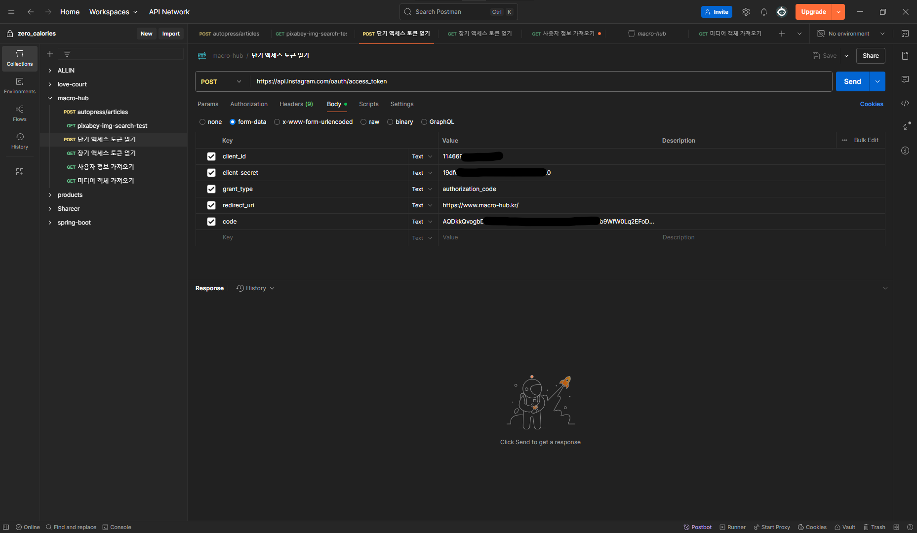
Task: Open the Cookies link
Action: click(x=872, y=104)
